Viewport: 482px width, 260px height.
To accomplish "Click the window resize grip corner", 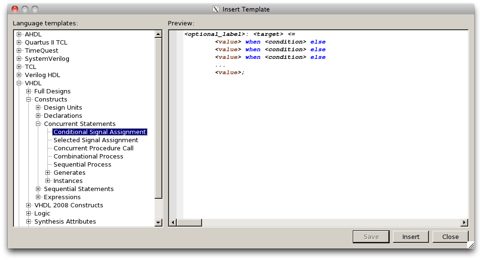I will [471, 245].
